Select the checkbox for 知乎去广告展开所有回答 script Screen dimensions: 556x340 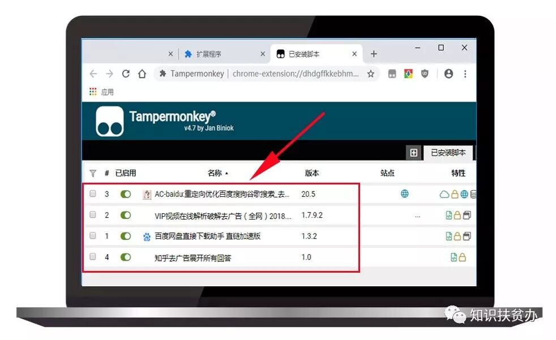coord(93,256)
